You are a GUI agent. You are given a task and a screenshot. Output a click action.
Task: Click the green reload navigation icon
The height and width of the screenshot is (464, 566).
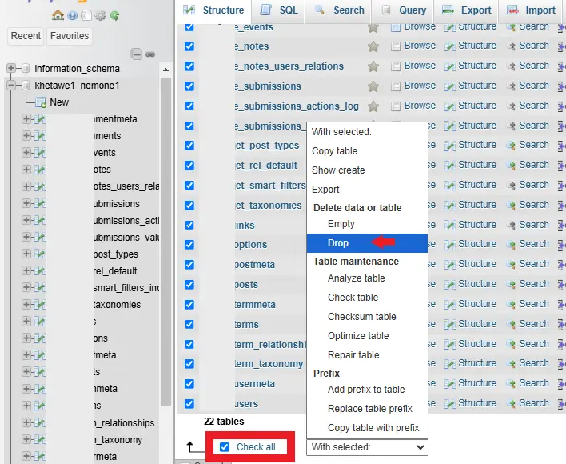click(115, 15)
